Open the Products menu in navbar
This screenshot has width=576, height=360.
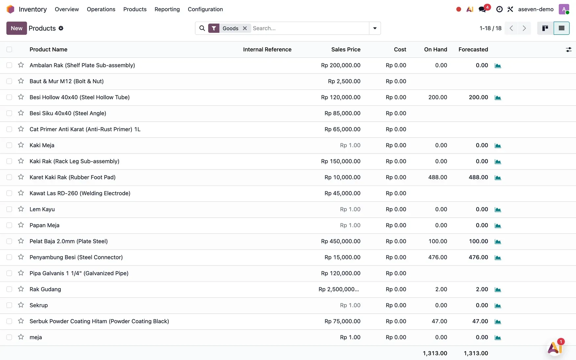click(x=135, y=9)
